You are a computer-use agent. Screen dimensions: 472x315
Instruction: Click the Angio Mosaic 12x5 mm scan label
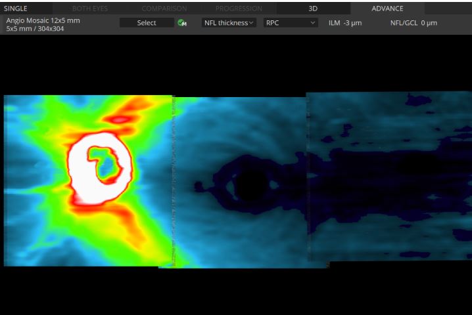(x=43, y=20)
